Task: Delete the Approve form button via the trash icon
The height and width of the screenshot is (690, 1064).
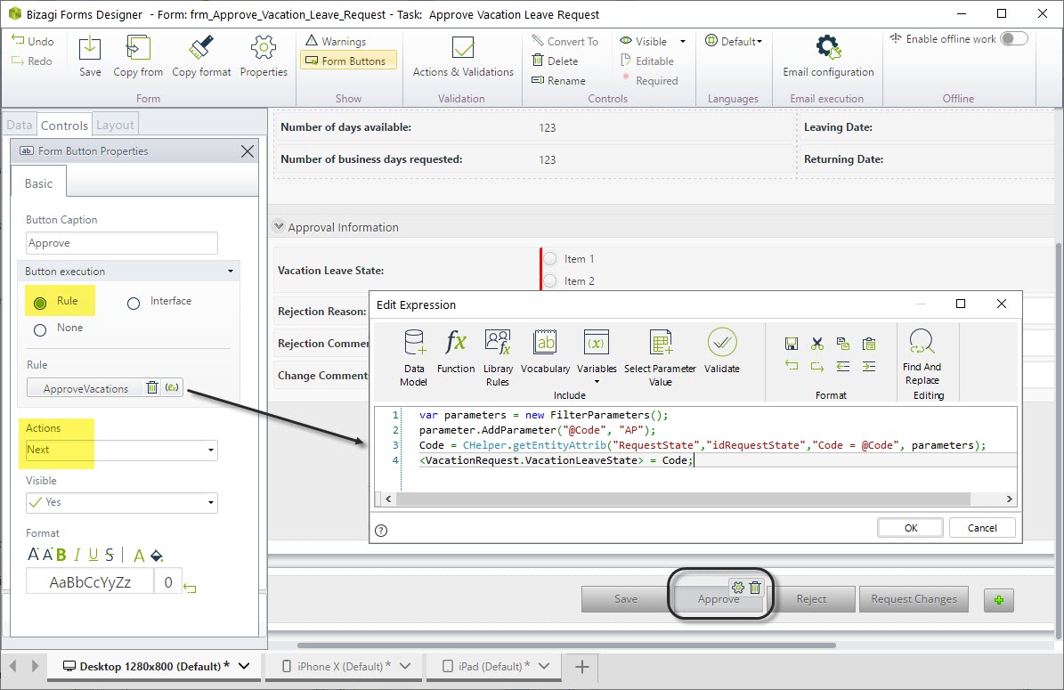Action: [754, 588]
